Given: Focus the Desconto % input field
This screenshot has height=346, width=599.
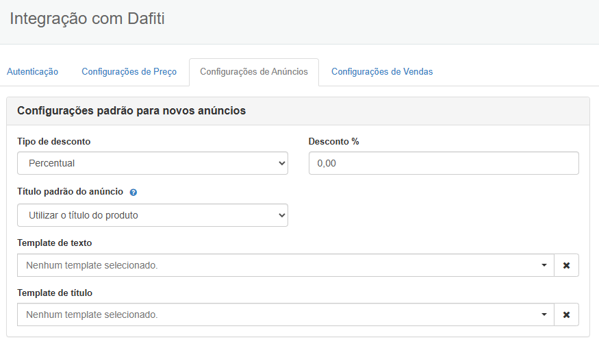Looking at the screenshot, I should (x=444, y=163).
